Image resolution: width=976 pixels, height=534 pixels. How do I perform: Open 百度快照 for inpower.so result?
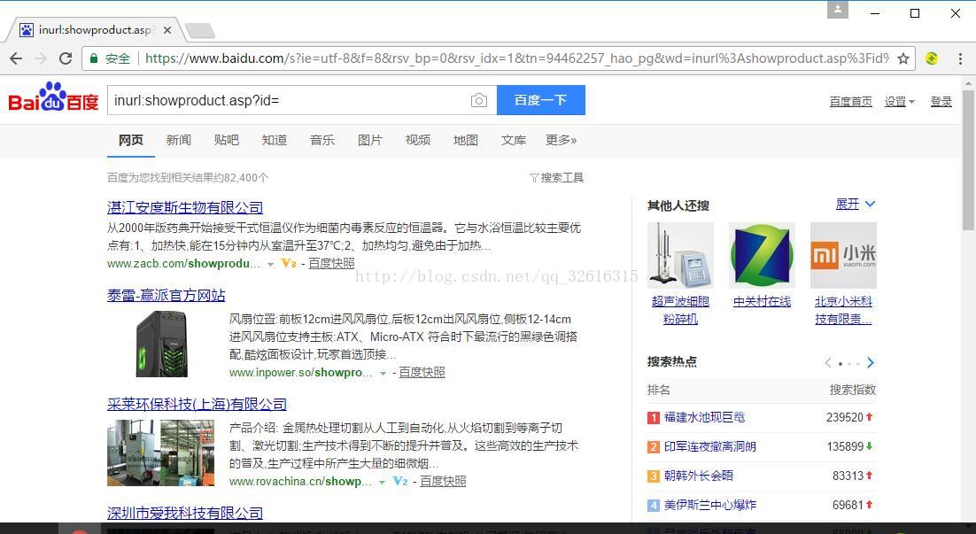click(x=422, y=372)
